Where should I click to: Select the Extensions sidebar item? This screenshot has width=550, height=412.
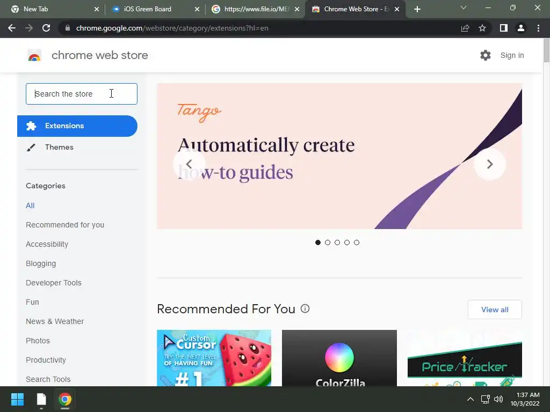[77, 126]
